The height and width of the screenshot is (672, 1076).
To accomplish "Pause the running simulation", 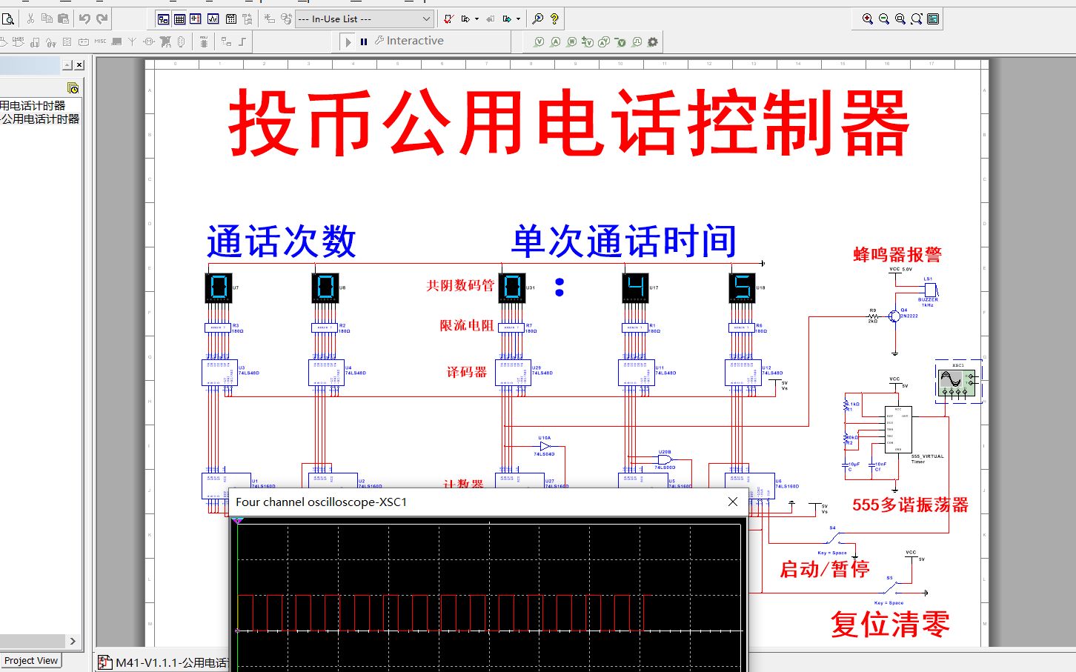I will [365, 41].
